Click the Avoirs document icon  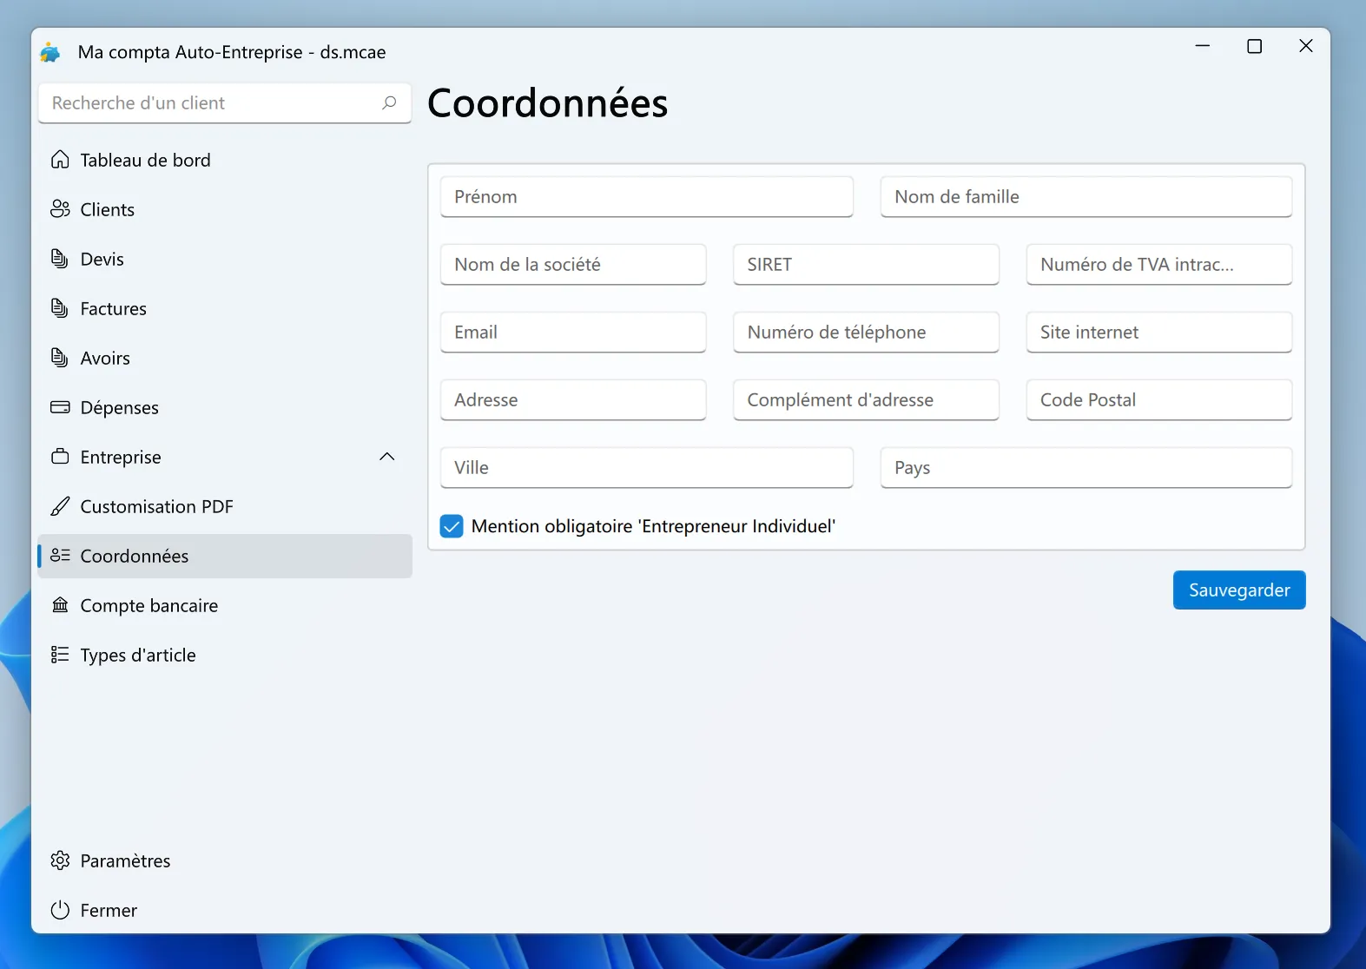tap(60, 358)
